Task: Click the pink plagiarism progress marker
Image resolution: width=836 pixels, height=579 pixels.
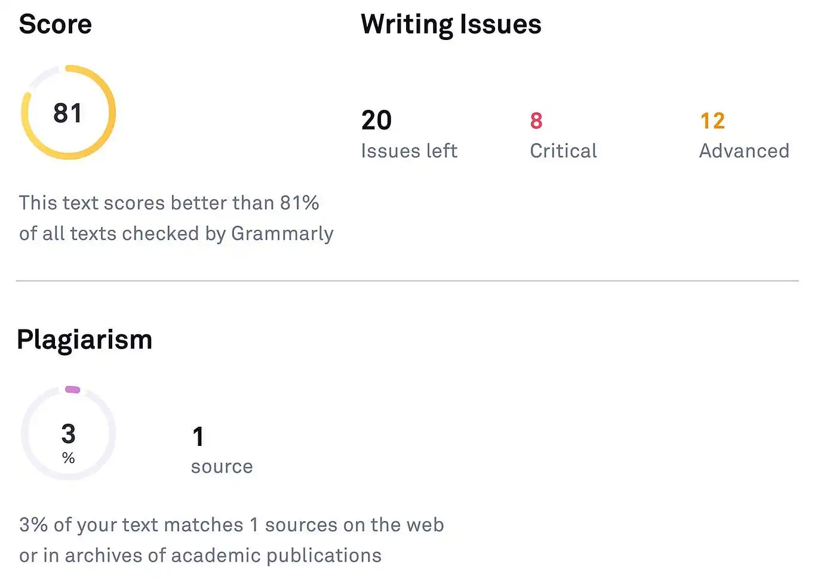Action: pyautogui.click(x=72, y=390)
